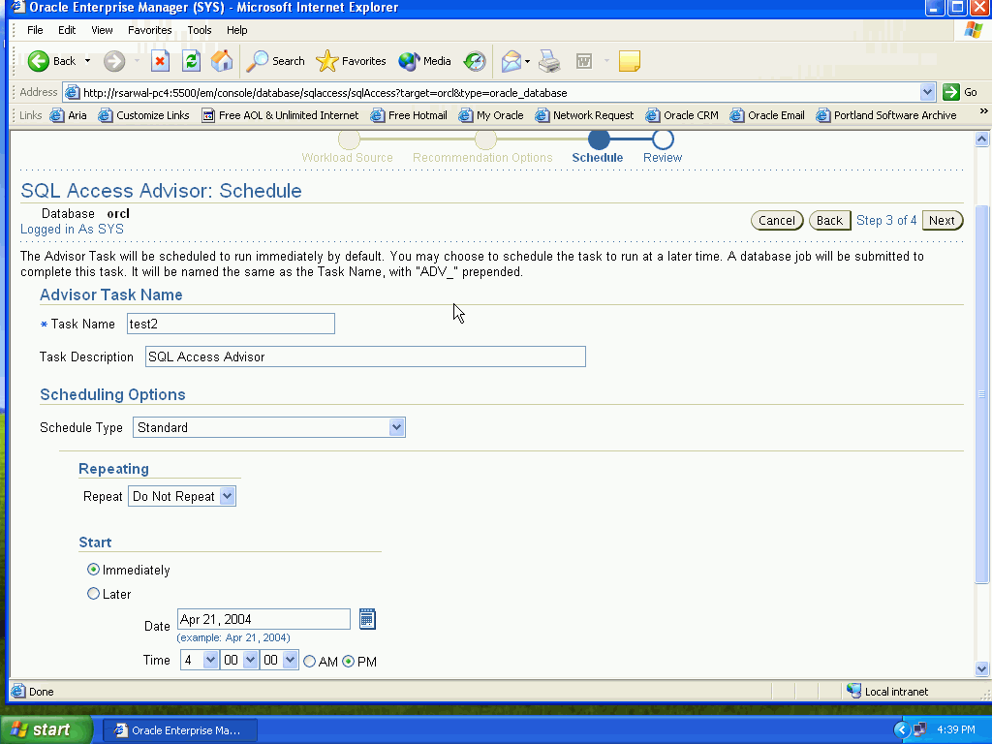This screenshot has width=992, height=744.
Task: Open the Favorites menu
Action: (150, 30)
